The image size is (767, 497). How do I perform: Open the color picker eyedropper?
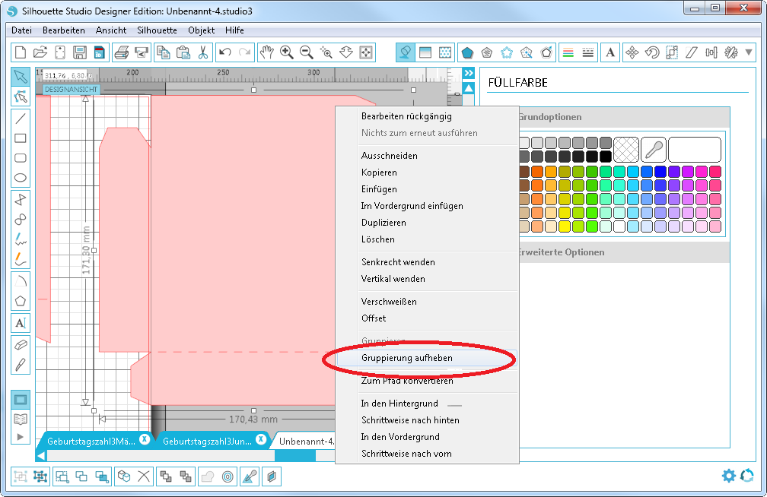click(653, 149)
